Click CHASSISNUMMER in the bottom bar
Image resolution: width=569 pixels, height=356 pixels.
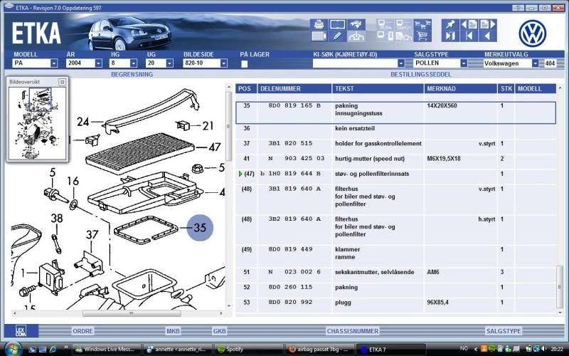[x=351, y=331]
